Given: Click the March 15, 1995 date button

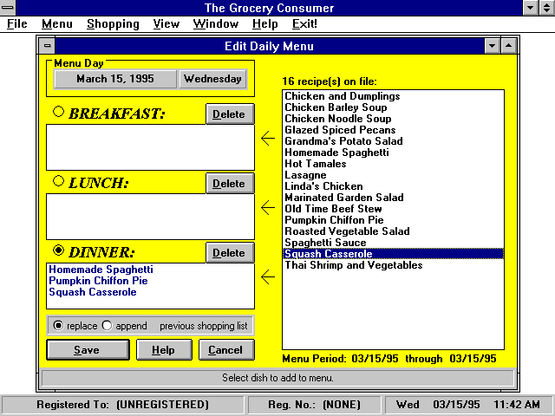Looking at the screenshot, I should 114,79.
